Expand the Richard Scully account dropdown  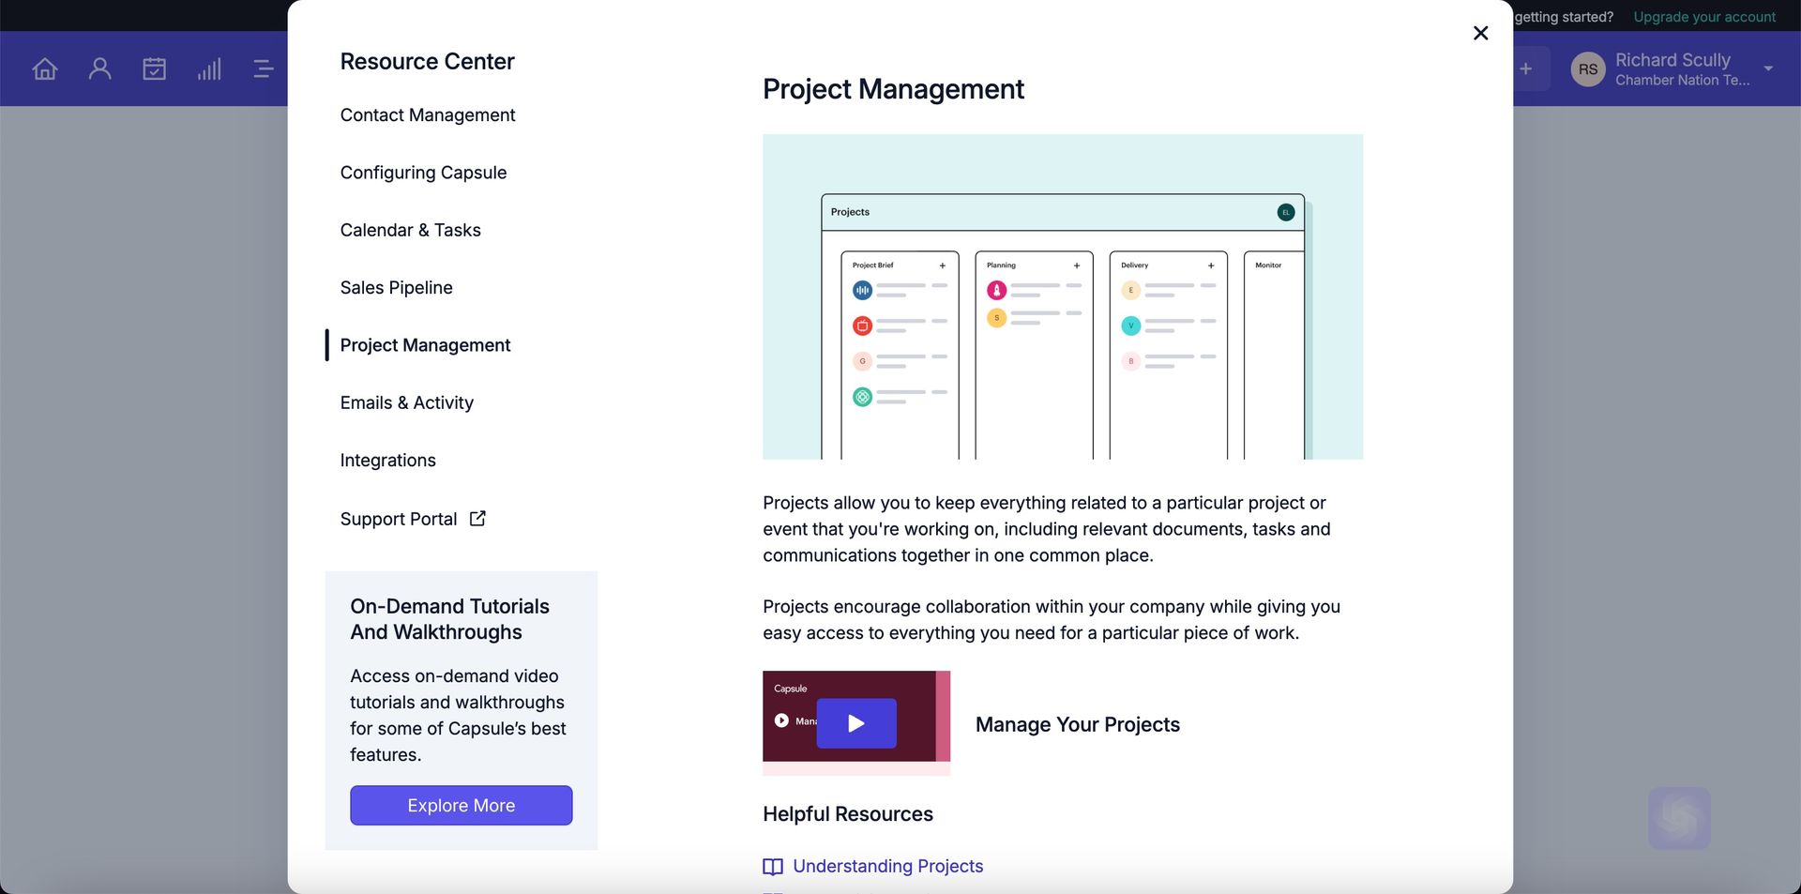1768,68
